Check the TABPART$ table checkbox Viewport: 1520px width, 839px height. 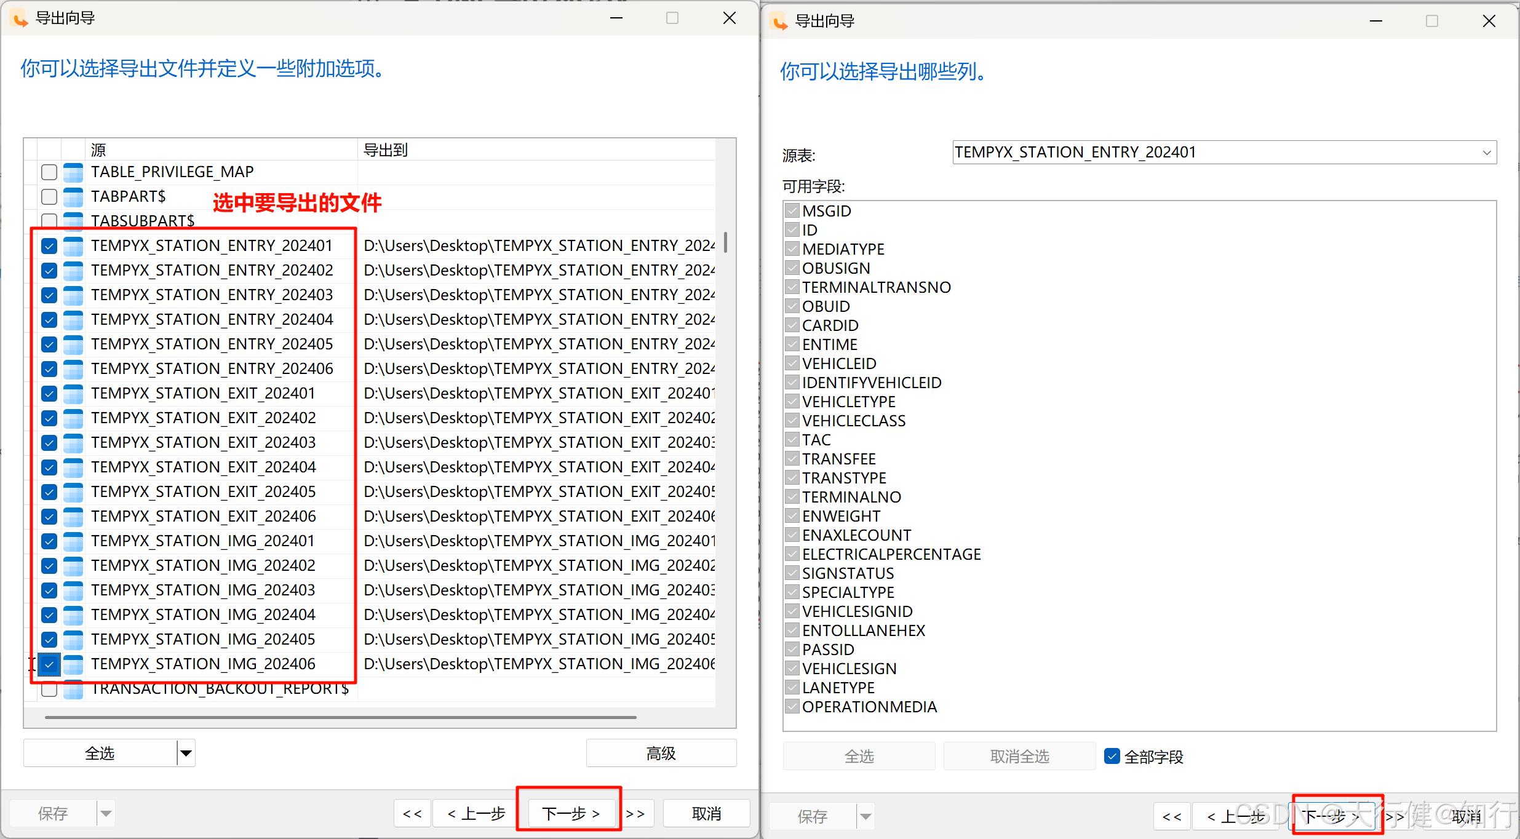click(49, 197)
